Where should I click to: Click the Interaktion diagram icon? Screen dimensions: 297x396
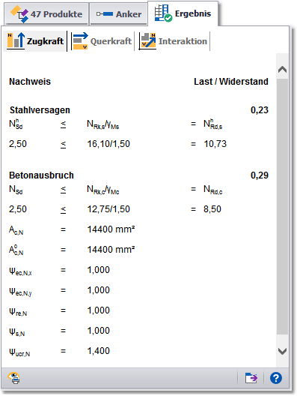pyautogui.click(x=148, y=40)
